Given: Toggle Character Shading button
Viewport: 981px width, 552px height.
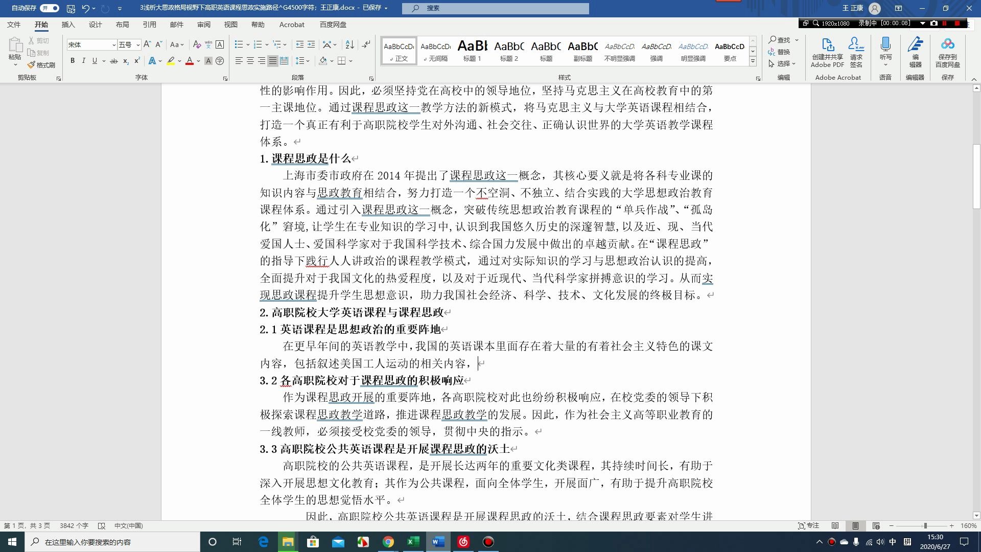Looking at the screenshot, I should click(208, 61).
